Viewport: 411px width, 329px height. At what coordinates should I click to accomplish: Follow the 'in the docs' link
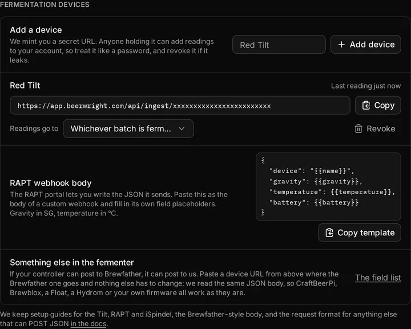(x=88, y=323)
